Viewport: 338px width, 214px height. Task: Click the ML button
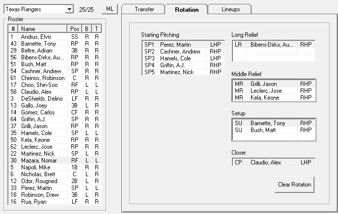click(x=109, y=9)
